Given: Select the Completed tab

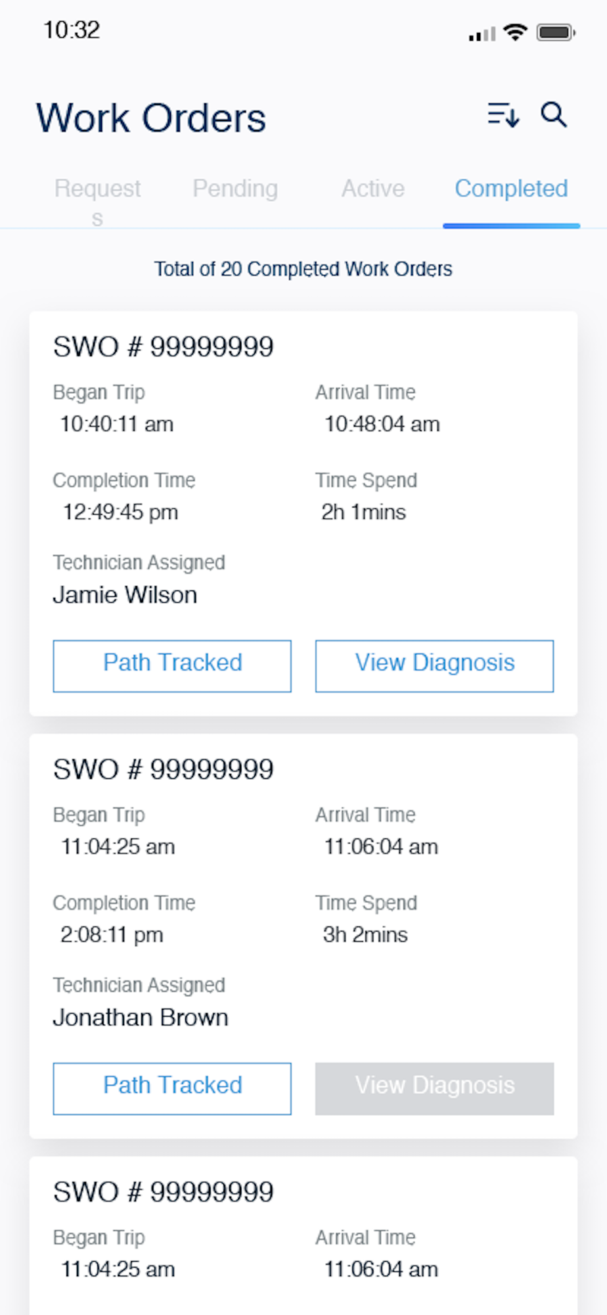Looking at the screenshot, I should pos(511,189).
